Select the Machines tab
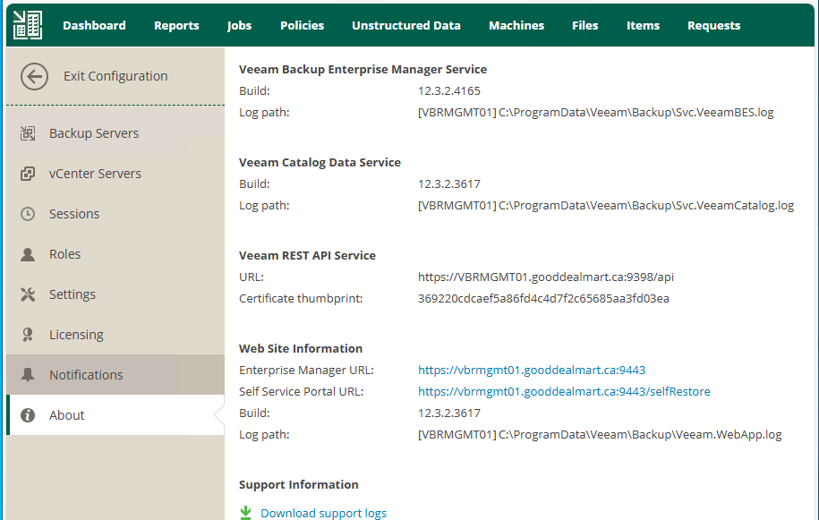Image resolution: width=819 pixels, height=520 pixels. coord(516,25)
